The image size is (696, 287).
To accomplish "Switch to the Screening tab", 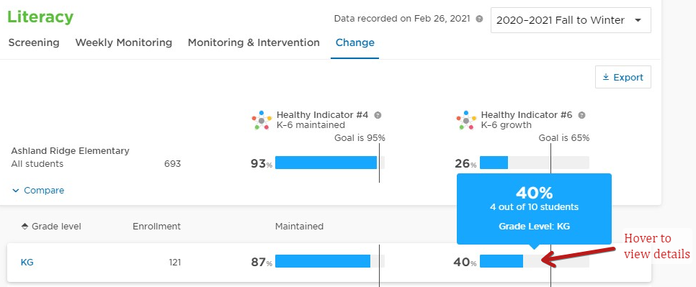I will [34, 42].
